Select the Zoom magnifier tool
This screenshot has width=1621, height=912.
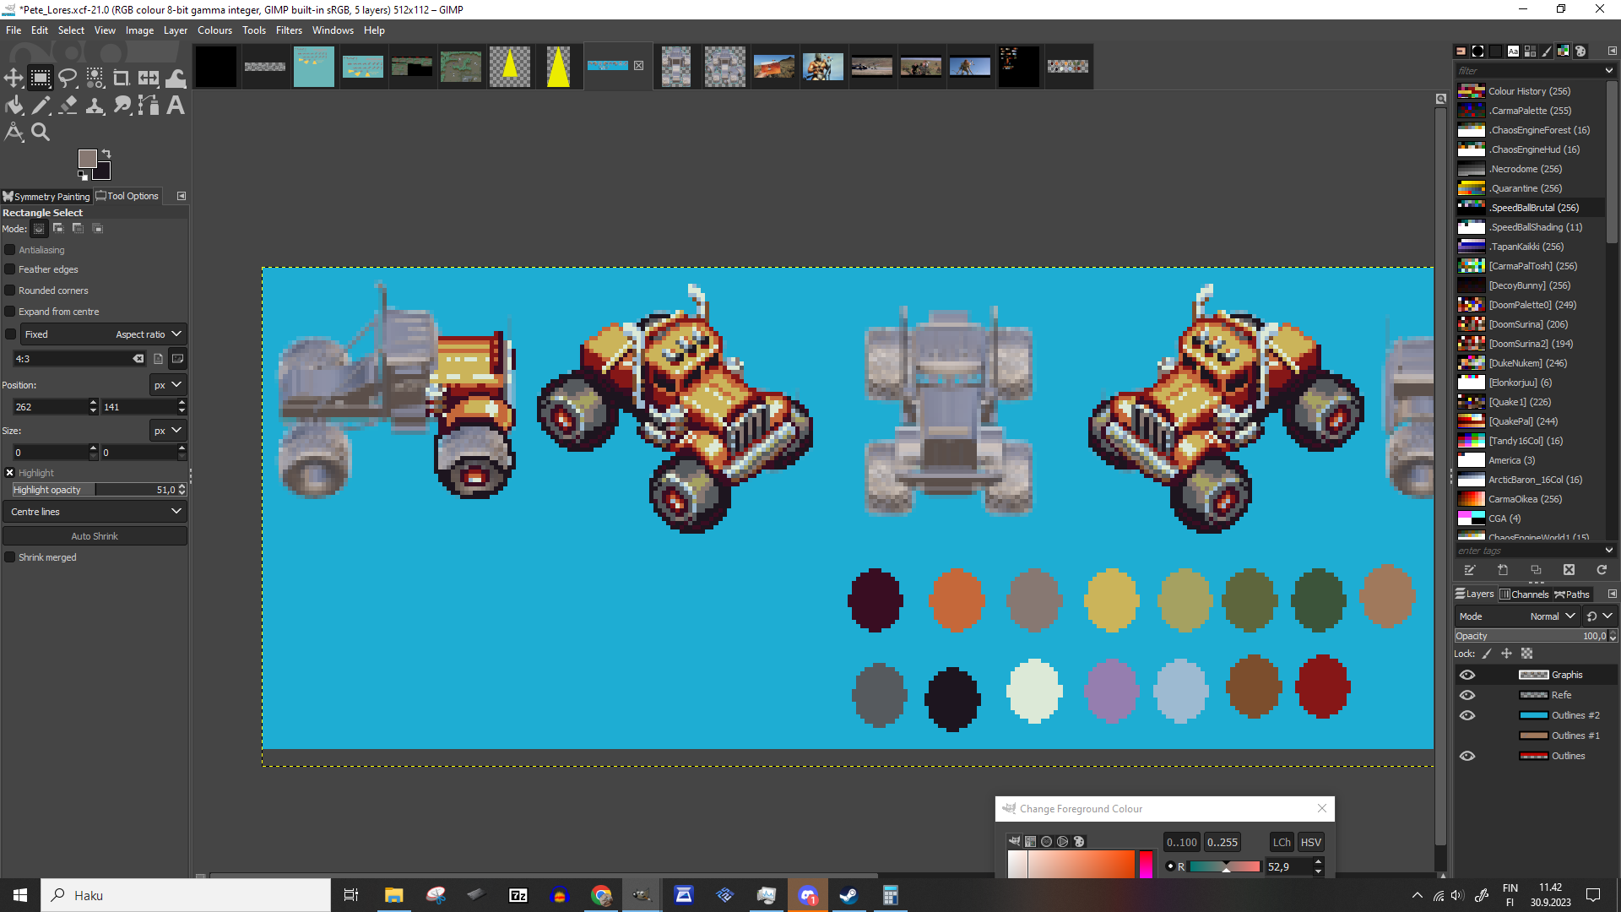coord(41,133)
